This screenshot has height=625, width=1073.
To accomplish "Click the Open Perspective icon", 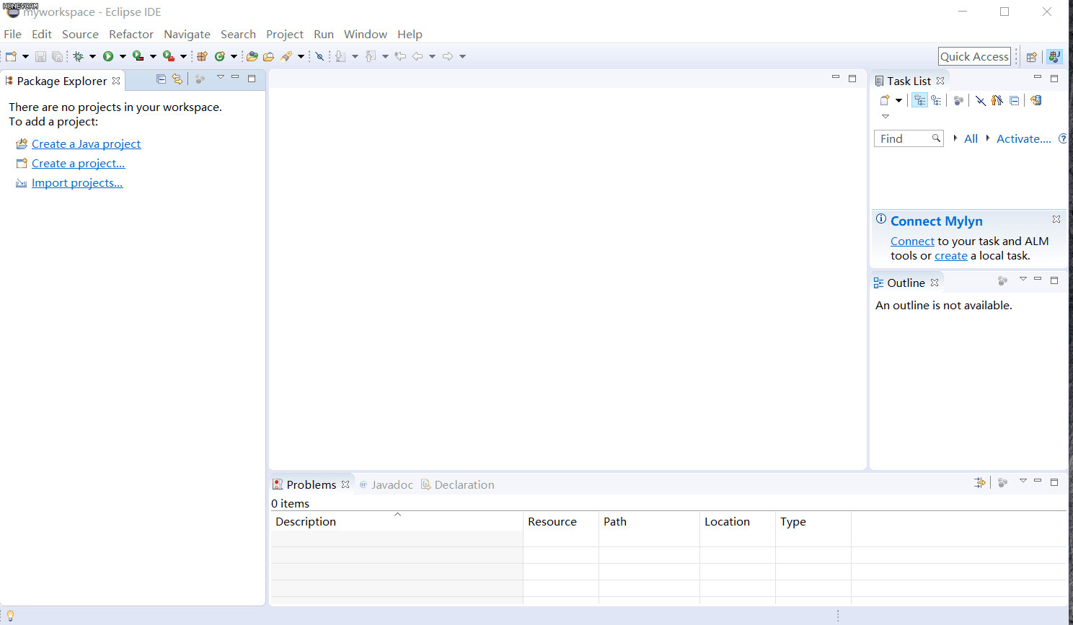I will 1032,57.
